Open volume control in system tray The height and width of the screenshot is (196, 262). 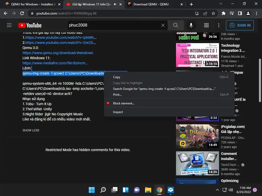coord(231,190)
